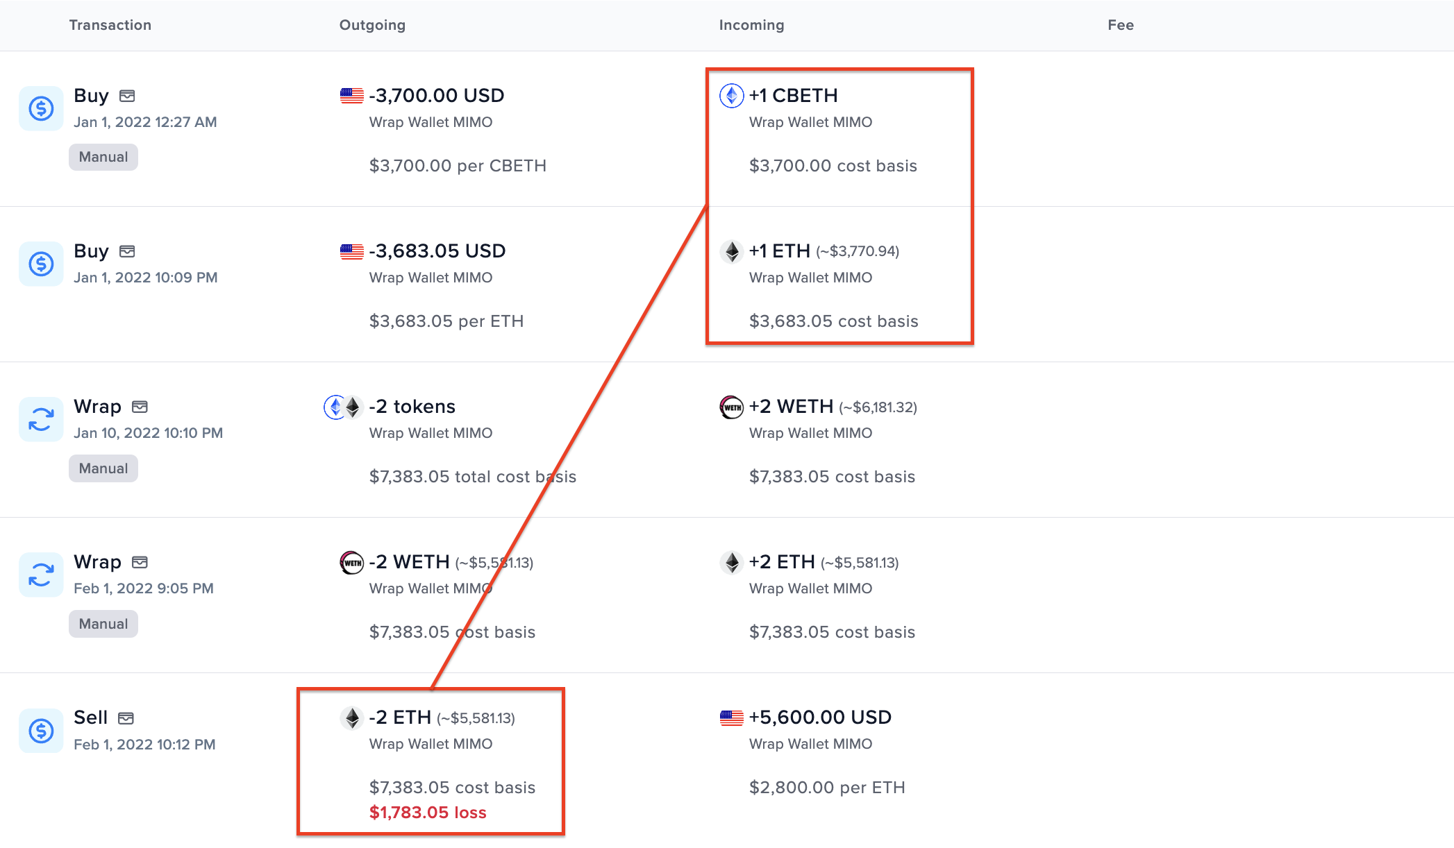The image size is (1454, 848).
Task: Click the +2 ETH incoming amount
Action: [x=782, y=562]
